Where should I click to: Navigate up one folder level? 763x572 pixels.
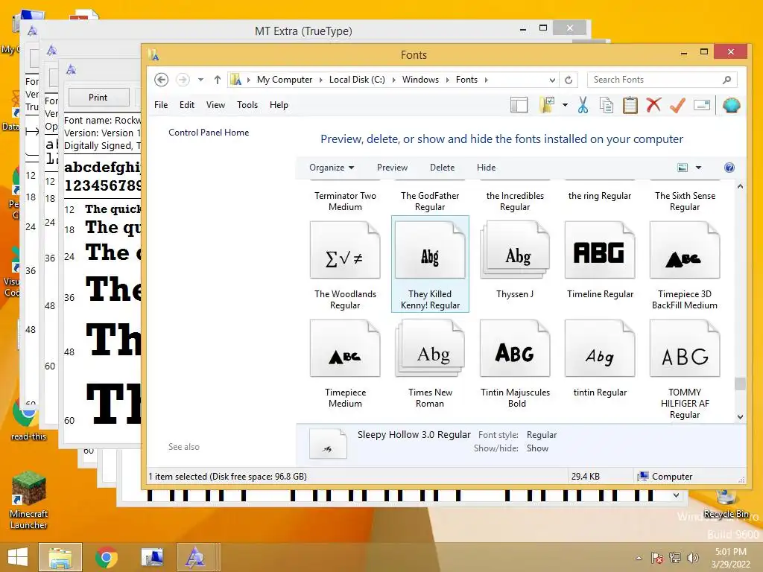point(217,80)
